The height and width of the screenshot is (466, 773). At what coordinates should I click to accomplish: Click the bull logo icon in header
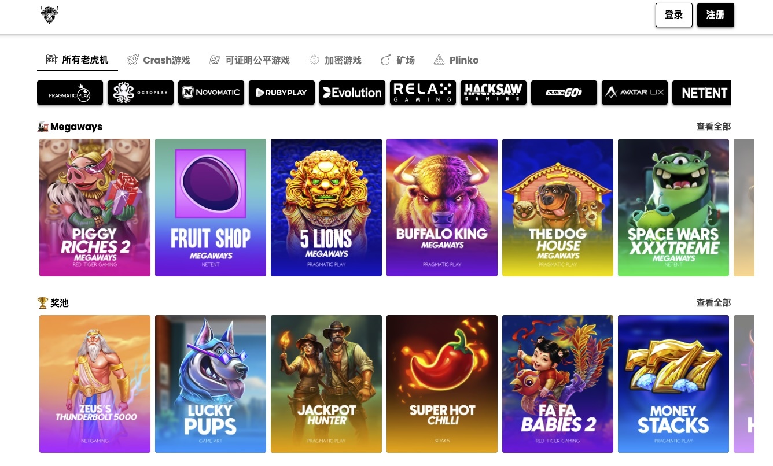[x=50, y=15]
